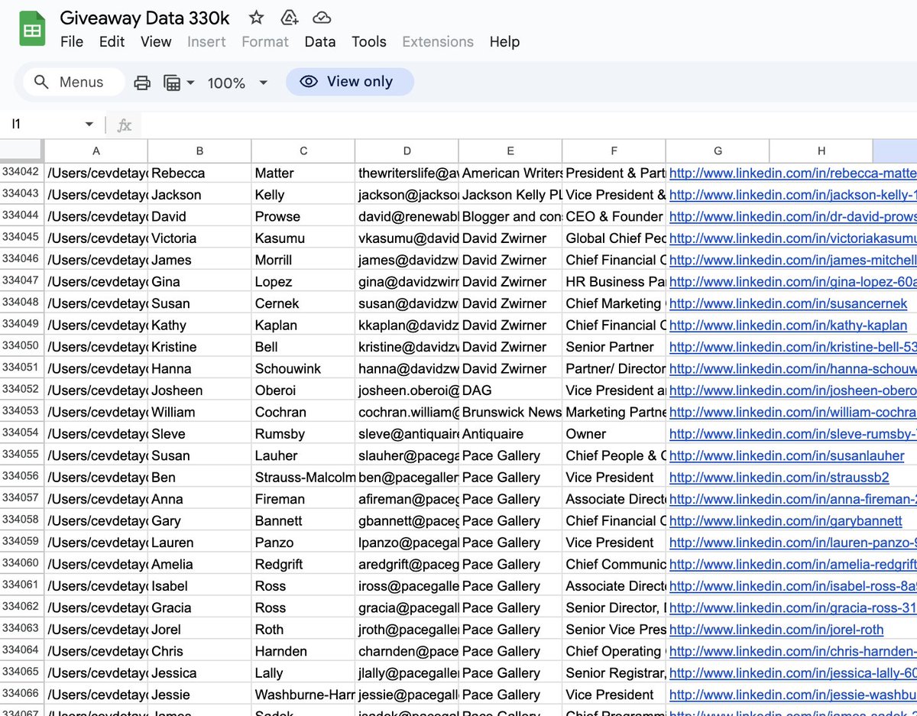Select the cell containing Redgrift
The image size is (917, 716).
303,564
